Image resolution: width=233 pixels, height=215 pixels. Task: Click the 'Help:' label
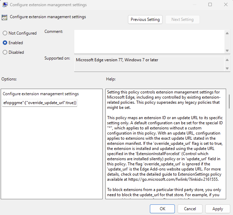[x=111, y=79]
